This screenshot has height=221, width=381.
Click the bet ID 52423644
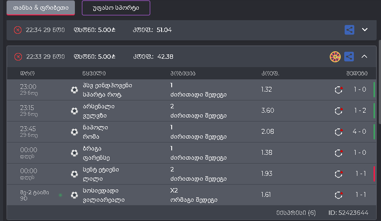(x=348, y=213)
